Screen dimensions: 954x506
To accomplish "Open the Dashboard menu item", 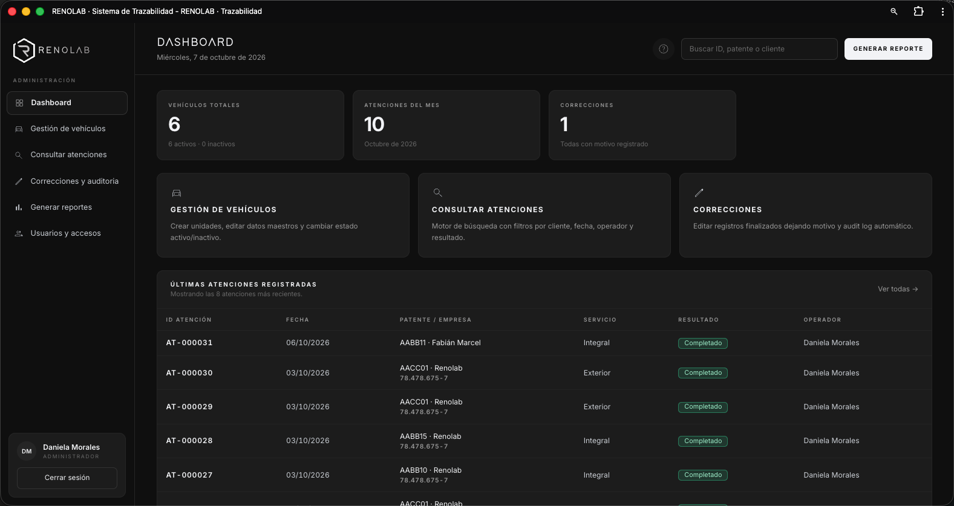I will point(67,103).
